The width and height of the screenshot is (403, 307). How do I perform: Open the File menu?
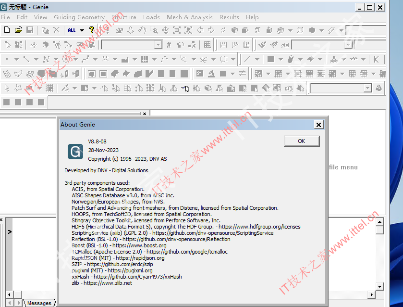point(5,17)
